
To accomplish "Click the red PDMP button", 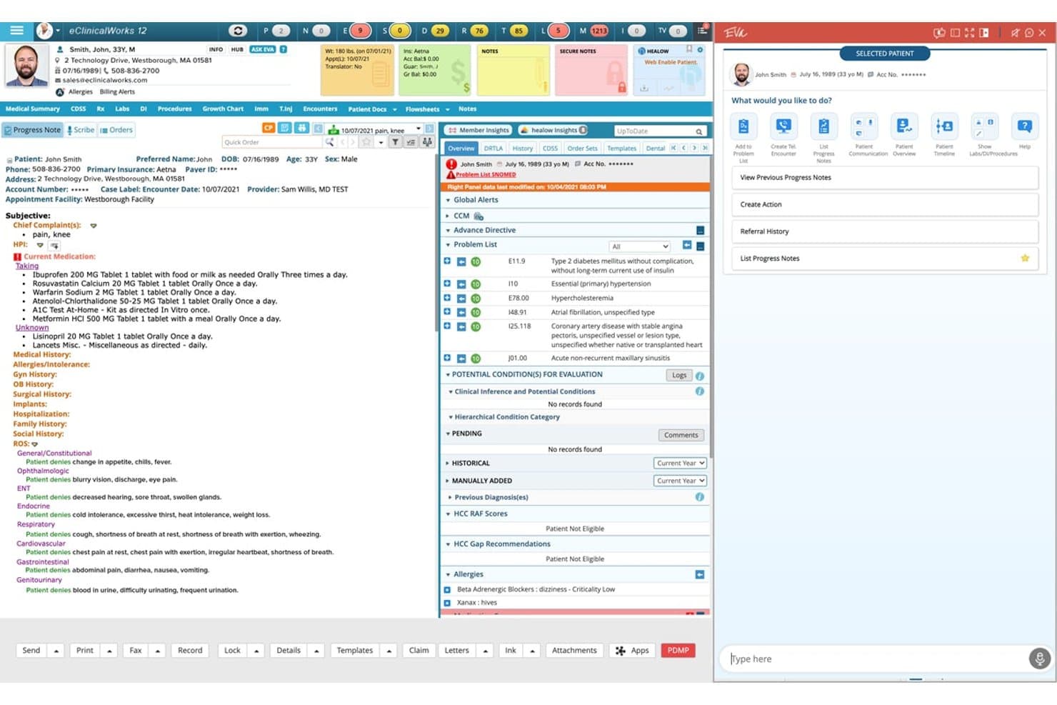I will tap(678, 650).
